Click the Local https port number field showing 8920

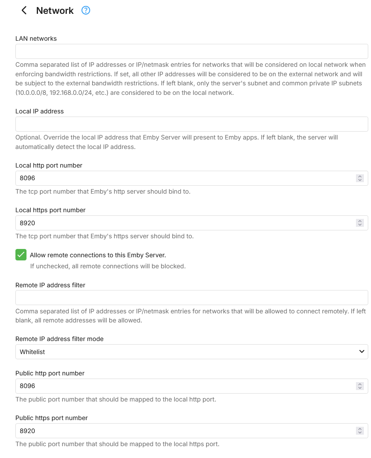(x=182, y=223)
